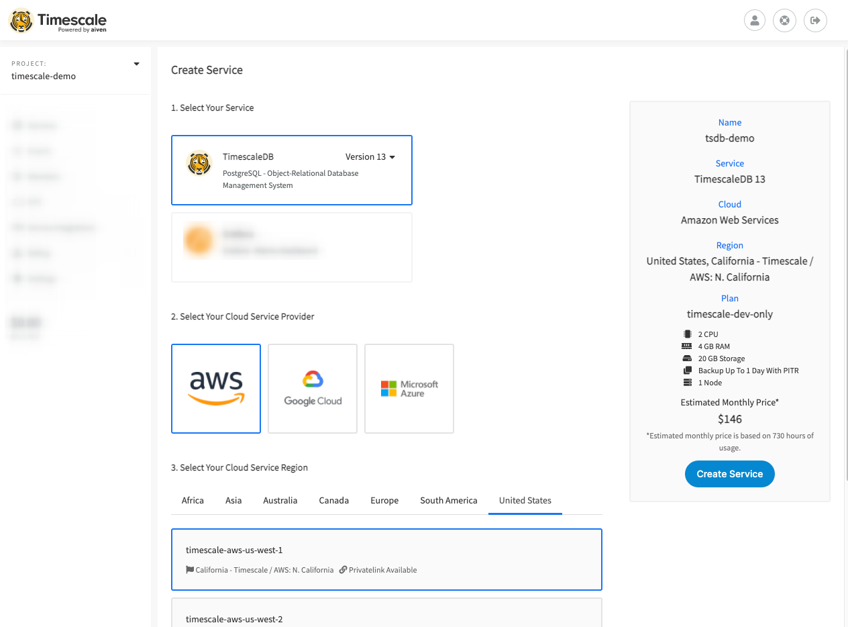Click the tsdb-demo service name
This screenshot has height=627, width=848.
pos(730,138)
